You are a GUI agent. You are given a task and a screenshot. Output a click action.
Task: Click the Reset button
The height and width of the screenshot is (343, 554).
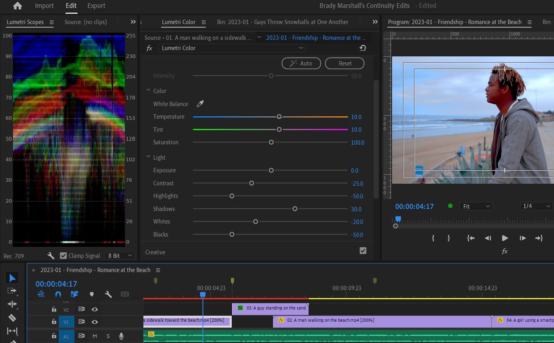point(345,63)
